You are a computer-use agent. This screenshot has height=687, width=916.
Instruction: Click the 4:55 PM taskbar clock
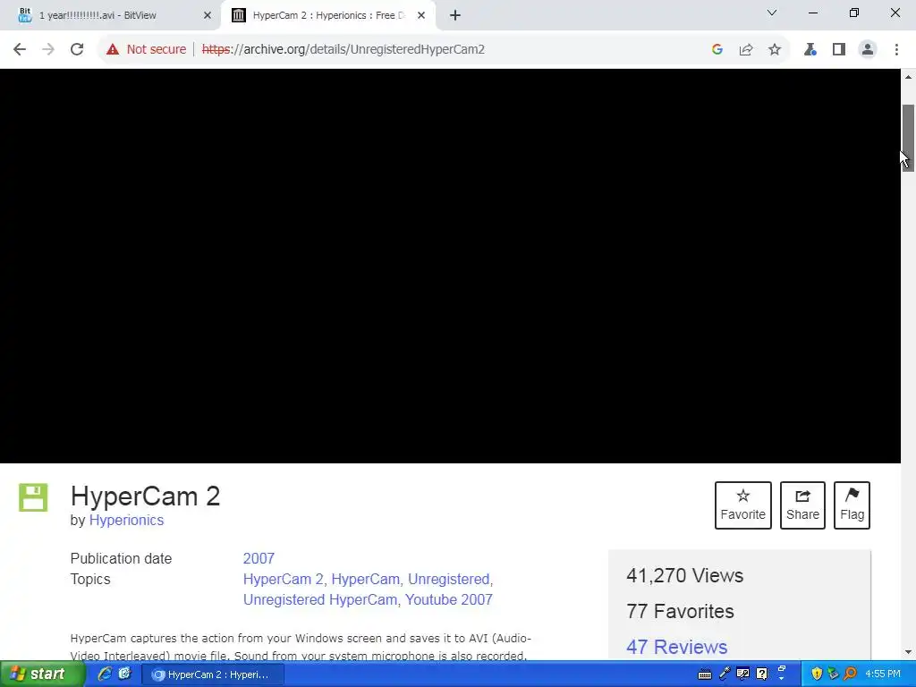pyautogui.click(x=883, y=674)
